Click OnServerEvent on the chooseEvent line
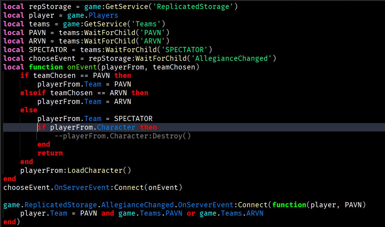The height and width of the screenshot is (227, 385). coord(82,188)
